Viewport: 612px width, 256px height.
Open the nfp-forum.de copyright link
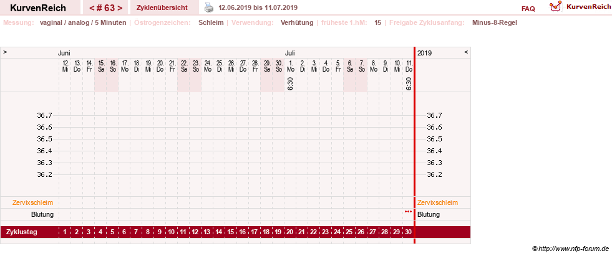(570, 249)
